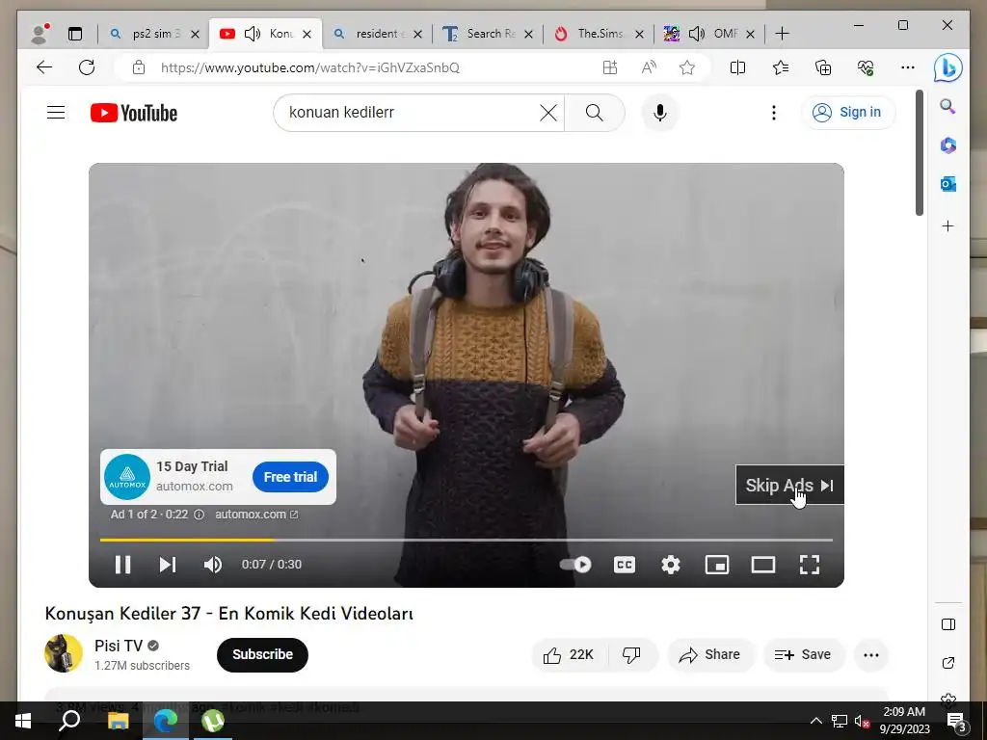The image size is (987, 740).
Task: Open uTorrent from the taskbar
Action: point(213,721)
